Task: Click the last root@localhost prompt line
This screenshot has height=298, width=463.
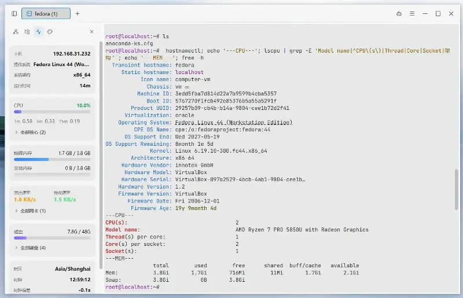Action: point(133,287)
